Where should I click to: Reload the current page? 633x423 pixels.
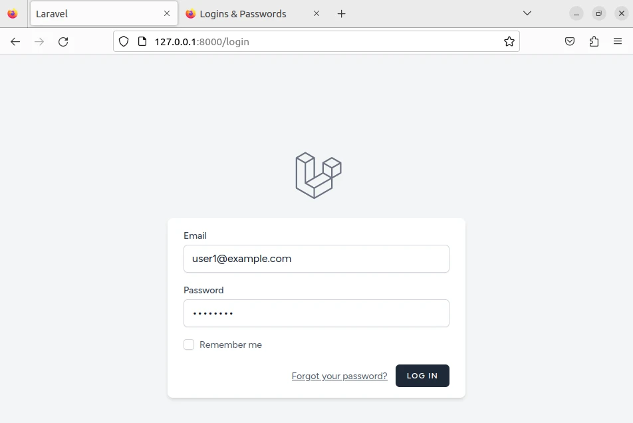tap(63, 41)
